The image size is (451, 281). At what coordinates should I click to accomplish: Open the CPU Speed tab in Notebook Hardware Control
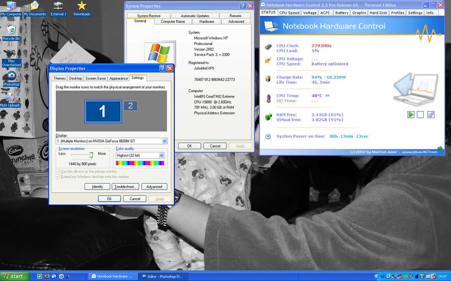point(289,13)
